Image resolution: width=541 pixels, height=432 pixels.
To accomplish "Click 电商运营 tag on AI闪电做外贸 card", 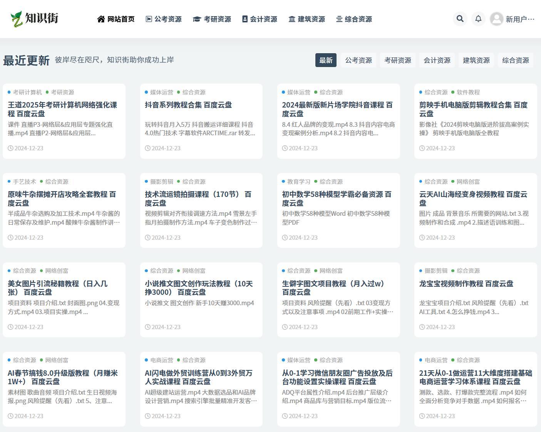I will 161,360.
